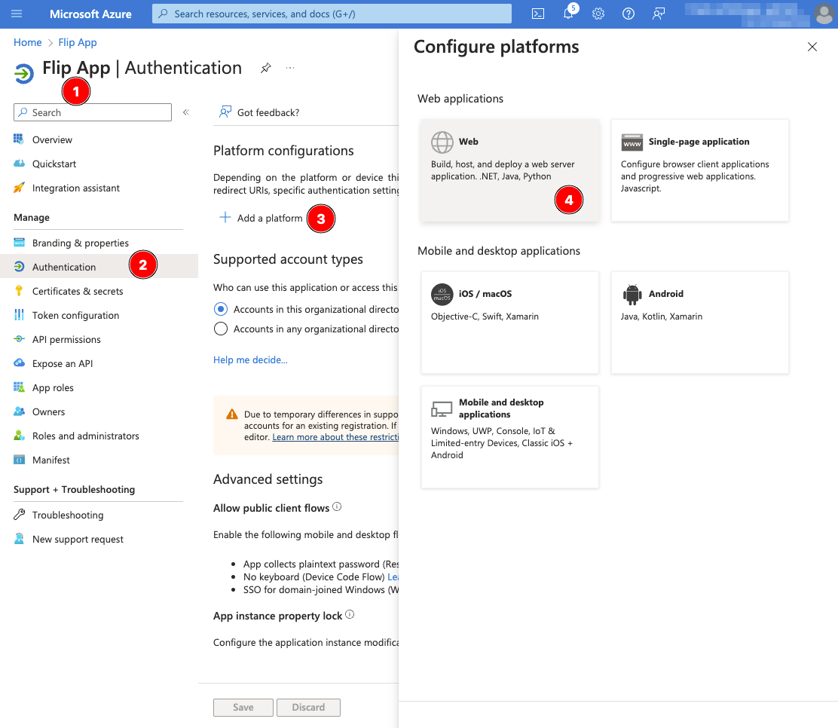Viewport: 838px width, 728px height.
Task: Show info for App instance property lock
Action: (x=350, y=615)
